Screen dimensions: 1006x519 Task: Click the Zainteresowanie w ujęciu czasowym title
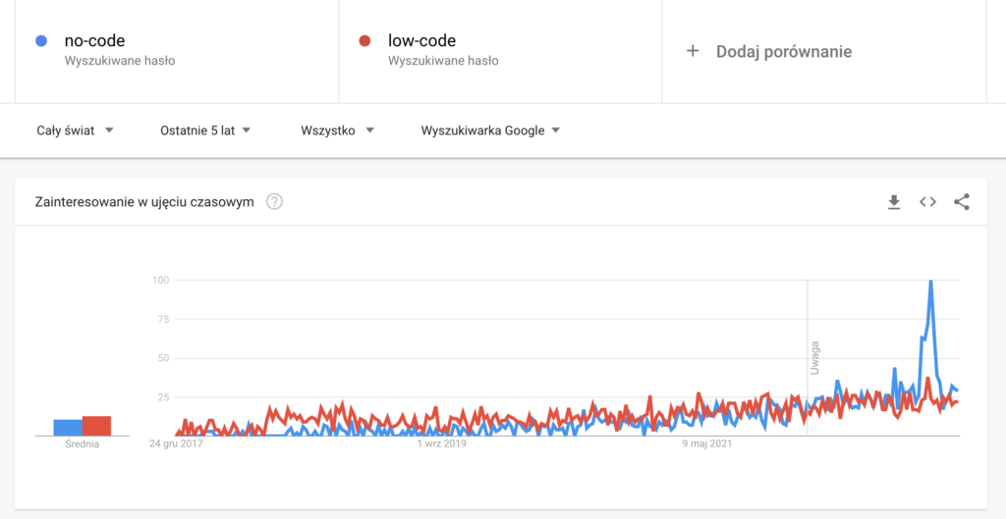(144, 202)
